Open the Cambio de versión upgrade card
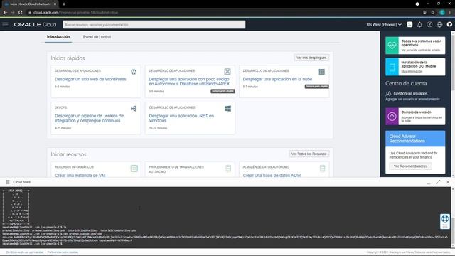This screenshot has height=256, width=455. tap(415, 117)
